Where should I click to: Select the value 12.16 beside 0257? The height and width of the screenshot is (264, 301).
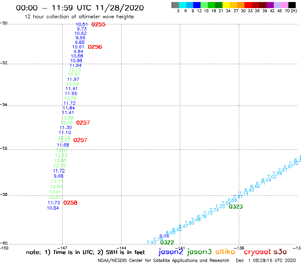click(x=67, y=123)
